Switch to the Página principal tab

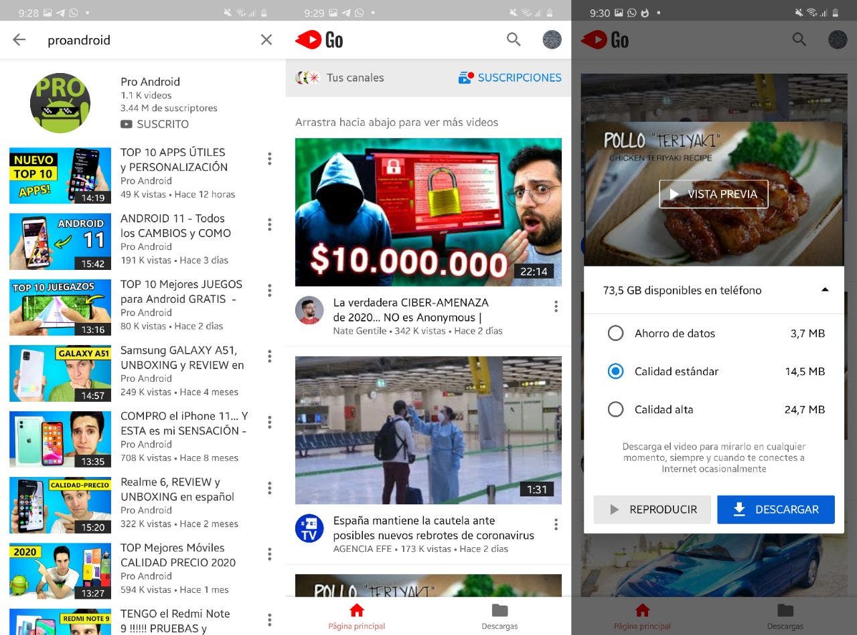357,616
